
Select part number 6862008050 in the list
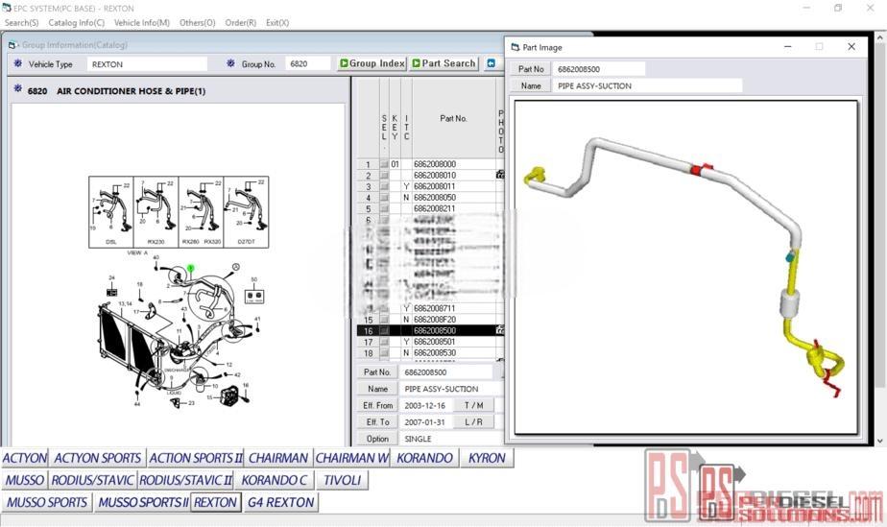(435, 198)
